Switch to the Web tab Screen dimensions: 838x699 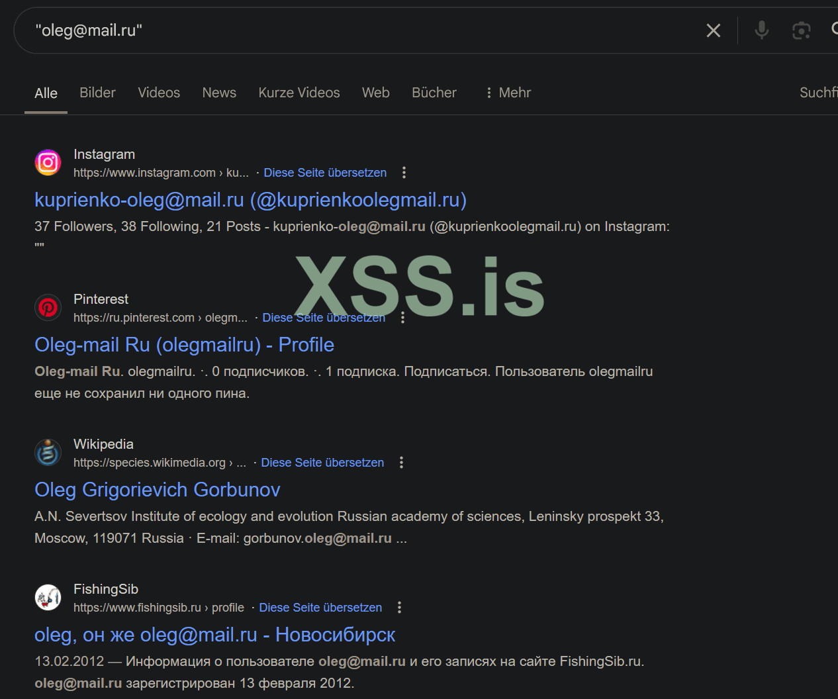pyautogui.click(x=375, y=93)
